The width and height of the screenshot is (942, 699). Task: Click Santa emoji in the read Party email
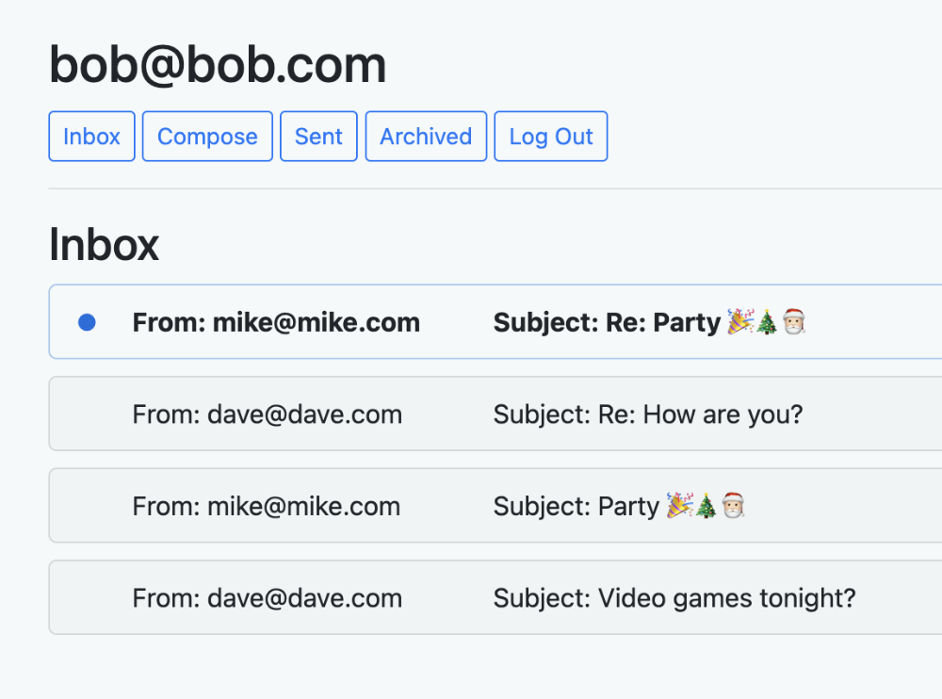coord(734,507)
